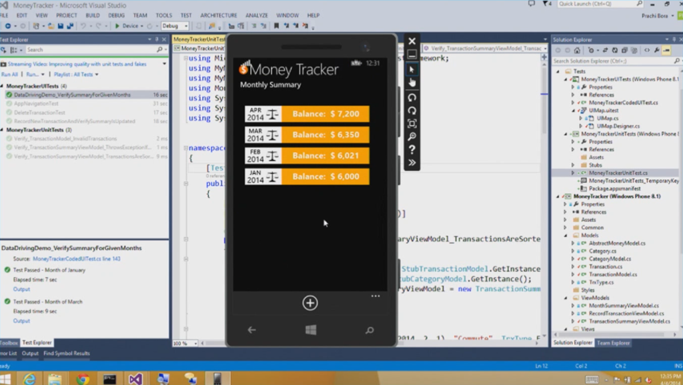The height and width of the screenshot is (385, 683).
Task: Minimize the phone emulator window
Action: (412, 55)
